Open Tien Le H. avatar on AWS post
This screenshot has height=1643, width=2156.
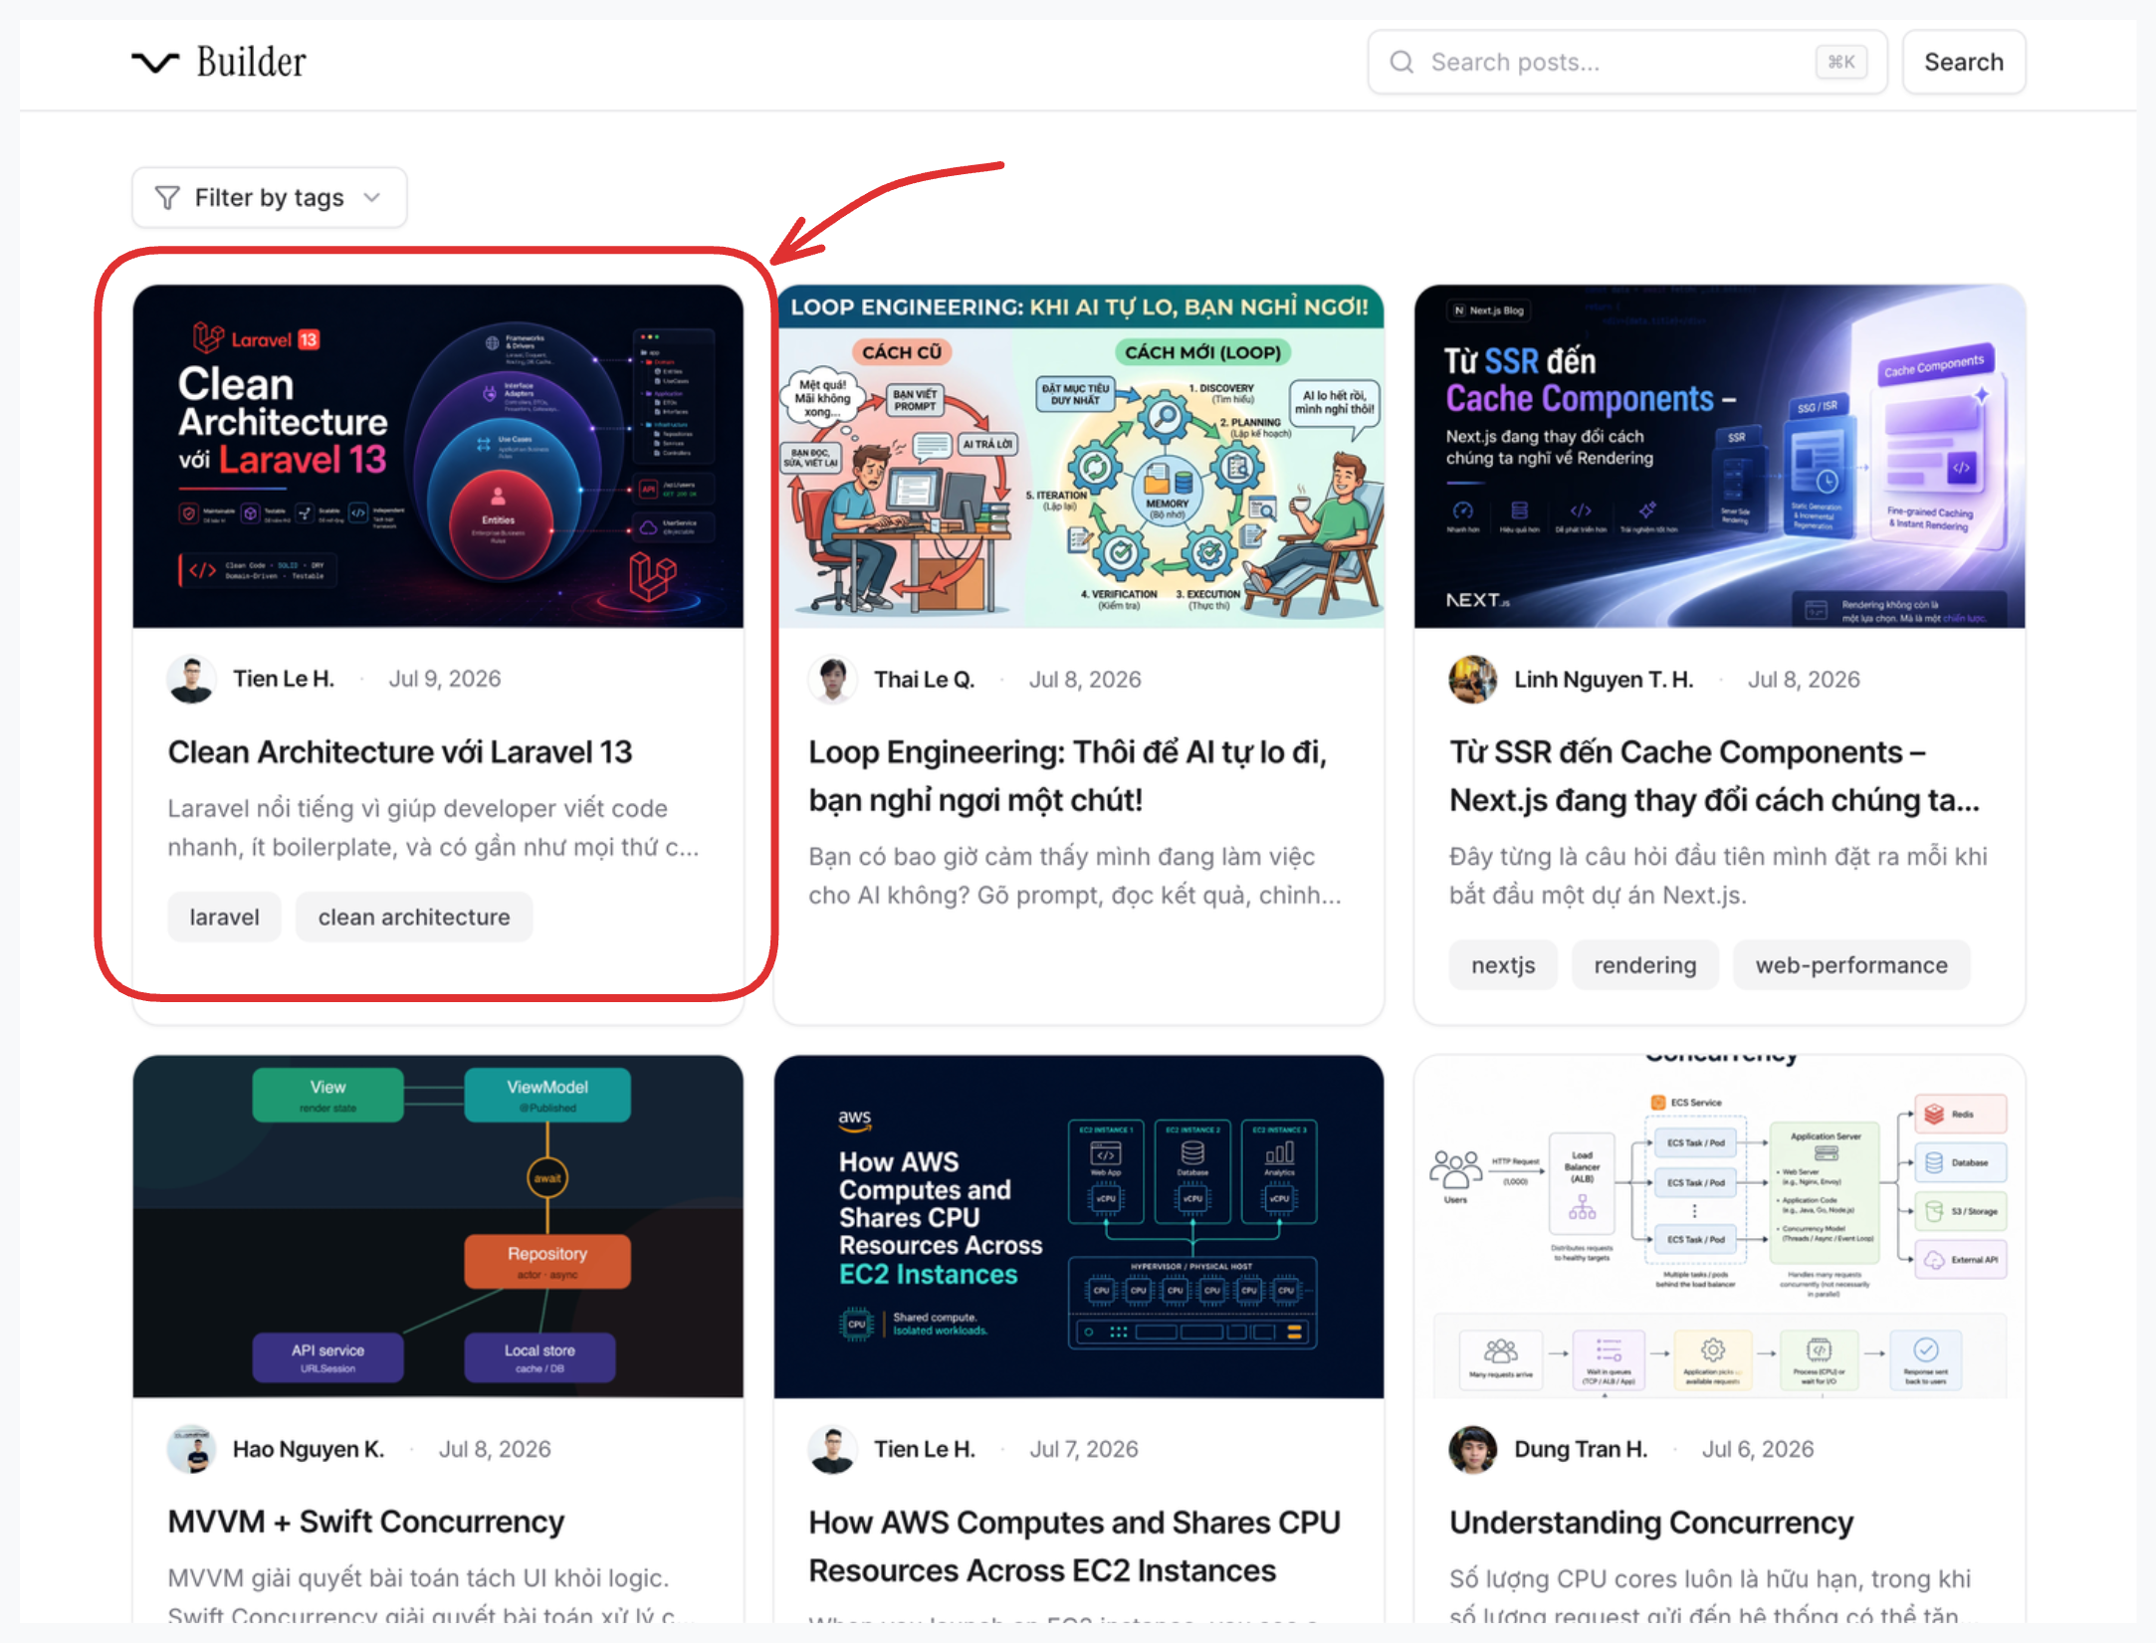click(x=832, y=1450)
